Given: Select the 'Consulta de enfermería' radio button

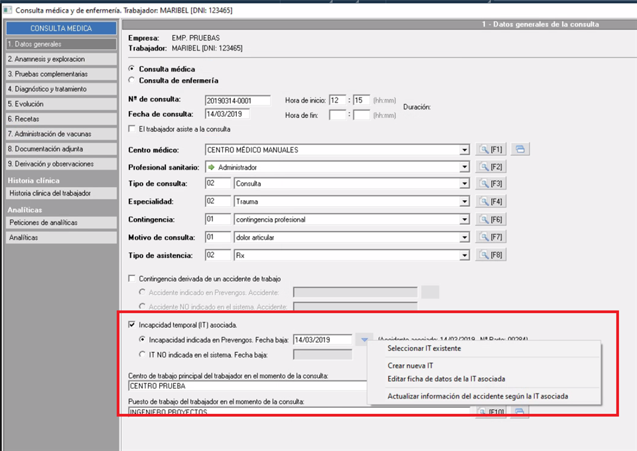Looking at the screenshot, I should [132, 81].
